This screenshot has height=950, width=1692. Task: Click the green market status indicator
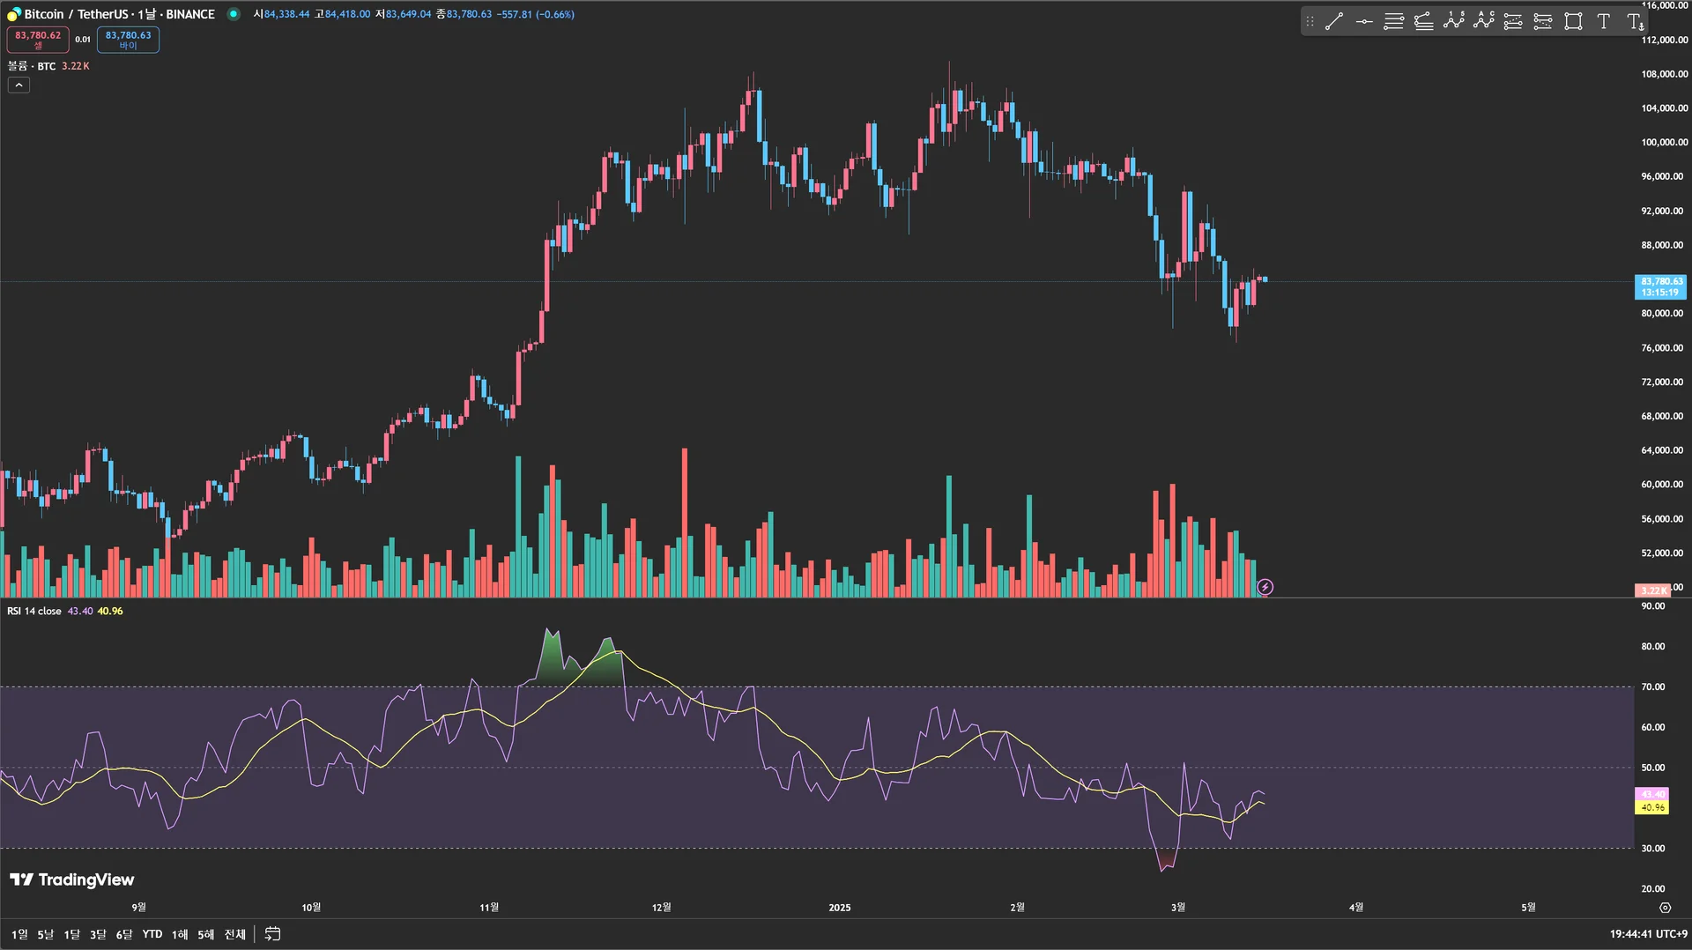pos(234,14)
